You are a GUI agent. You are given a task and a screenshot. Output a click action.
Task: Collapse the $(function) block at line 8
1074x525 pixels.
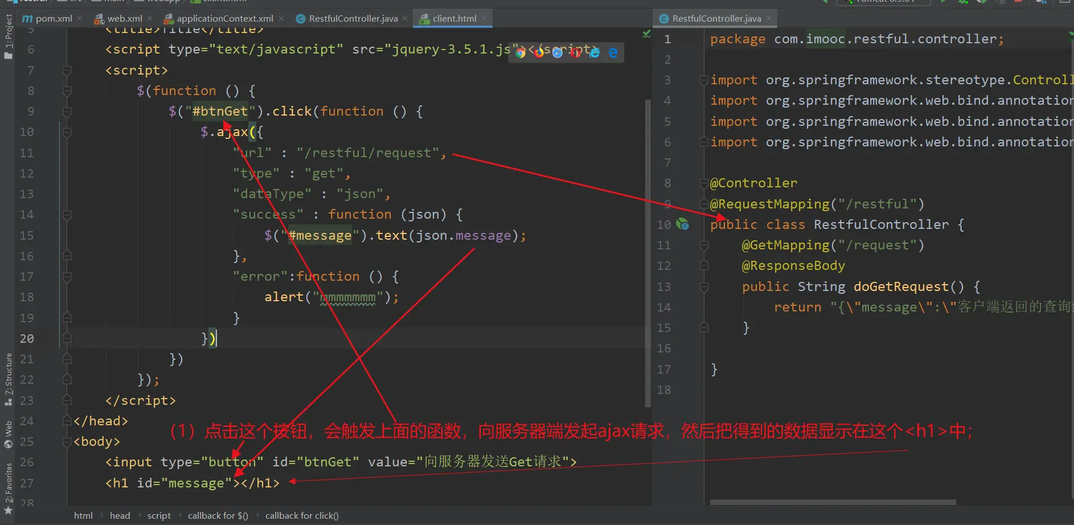67,91
